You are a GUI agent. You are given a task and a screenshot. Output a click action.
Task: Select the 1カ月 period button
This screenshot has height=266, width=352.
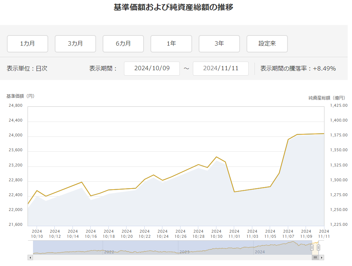coord(28,44)
